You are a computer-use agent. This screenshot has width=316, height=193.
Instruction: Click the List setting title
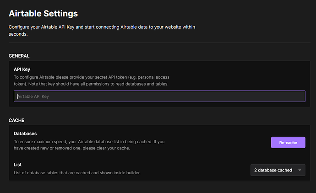coord(17,165)
